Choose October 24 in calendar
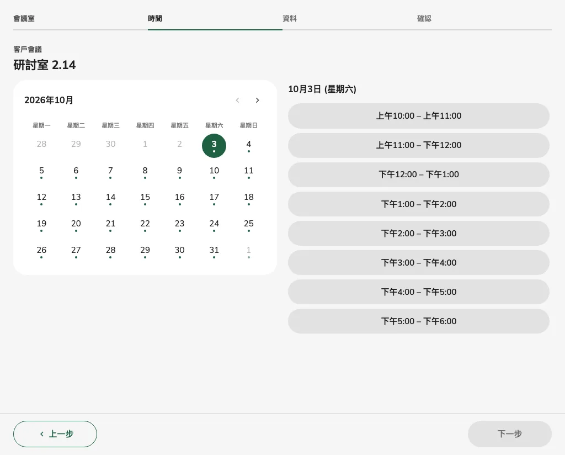Viewport: 565px width, 455px height. point(214,225)
